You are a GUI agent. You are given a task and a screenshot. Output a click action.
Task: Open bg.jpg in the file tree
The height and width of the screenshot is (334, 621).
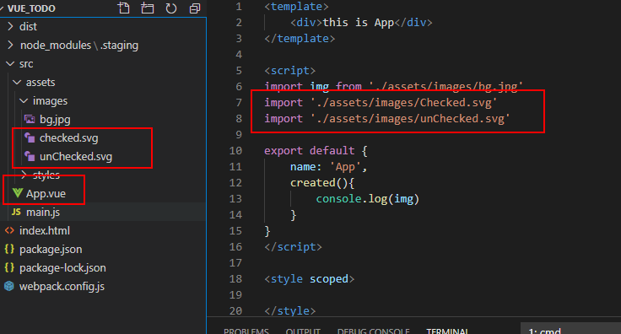[55, 119]
